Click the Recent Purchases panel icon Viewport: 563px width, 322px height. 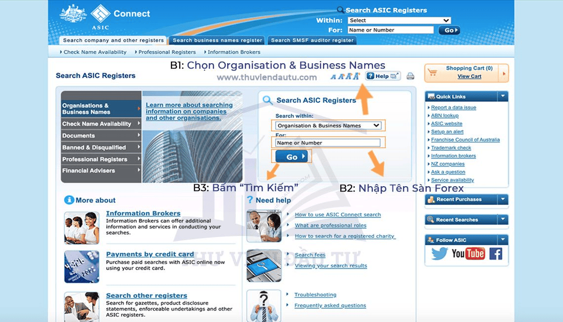pos(431,199)
